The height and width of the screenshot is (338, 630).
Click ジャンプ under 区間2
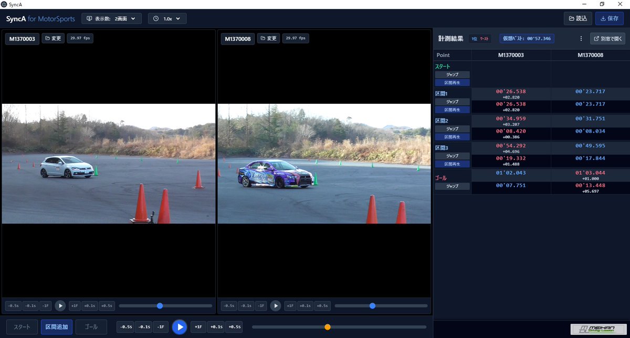tap(452, 129)
